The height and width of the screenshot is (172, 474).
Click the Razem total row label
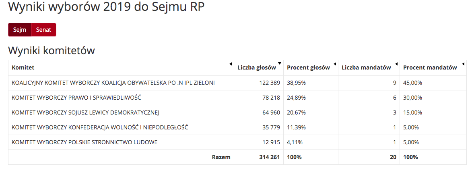click(221, 157)
